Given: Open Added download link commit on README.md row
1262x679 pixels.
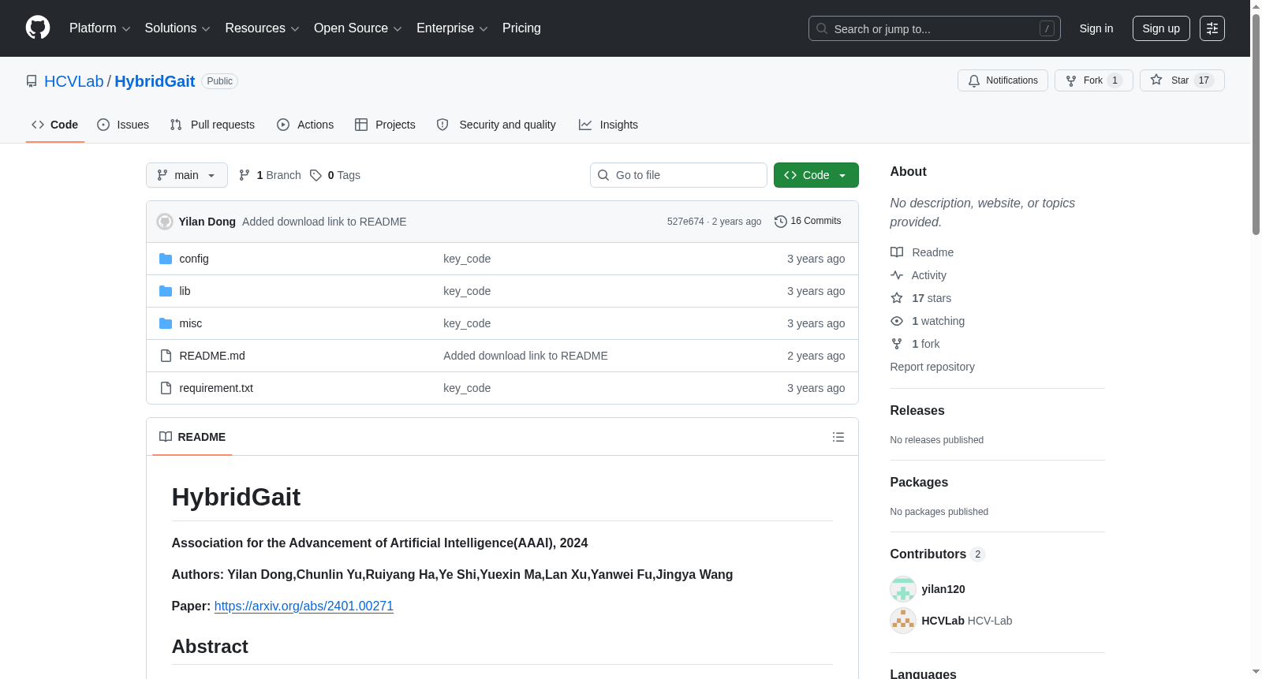Looking at the screenshot, I should (x=525, y=356).
